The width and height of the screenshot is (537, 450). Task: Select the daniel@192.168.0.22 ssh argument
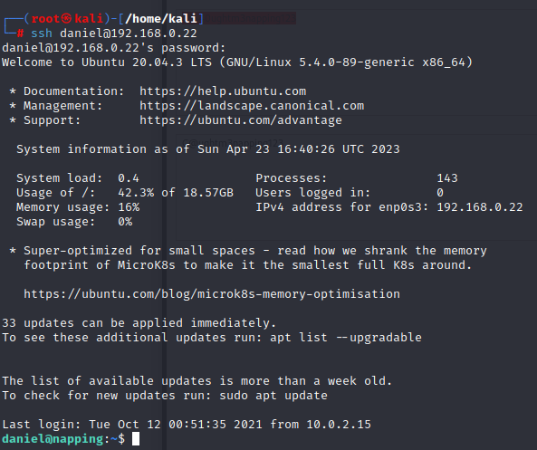[129, 34]
